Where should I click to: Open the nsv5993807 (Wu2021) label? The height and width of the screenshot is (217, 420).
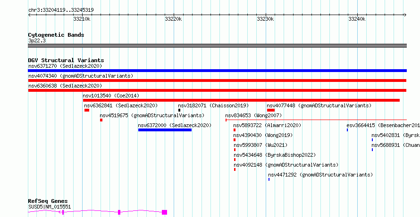[x=260, y=145]
